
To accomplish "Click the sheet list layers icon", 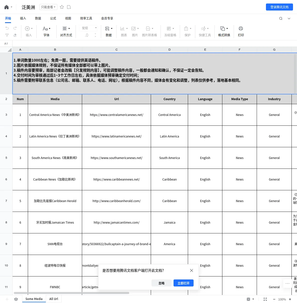I will pos(16,299).
